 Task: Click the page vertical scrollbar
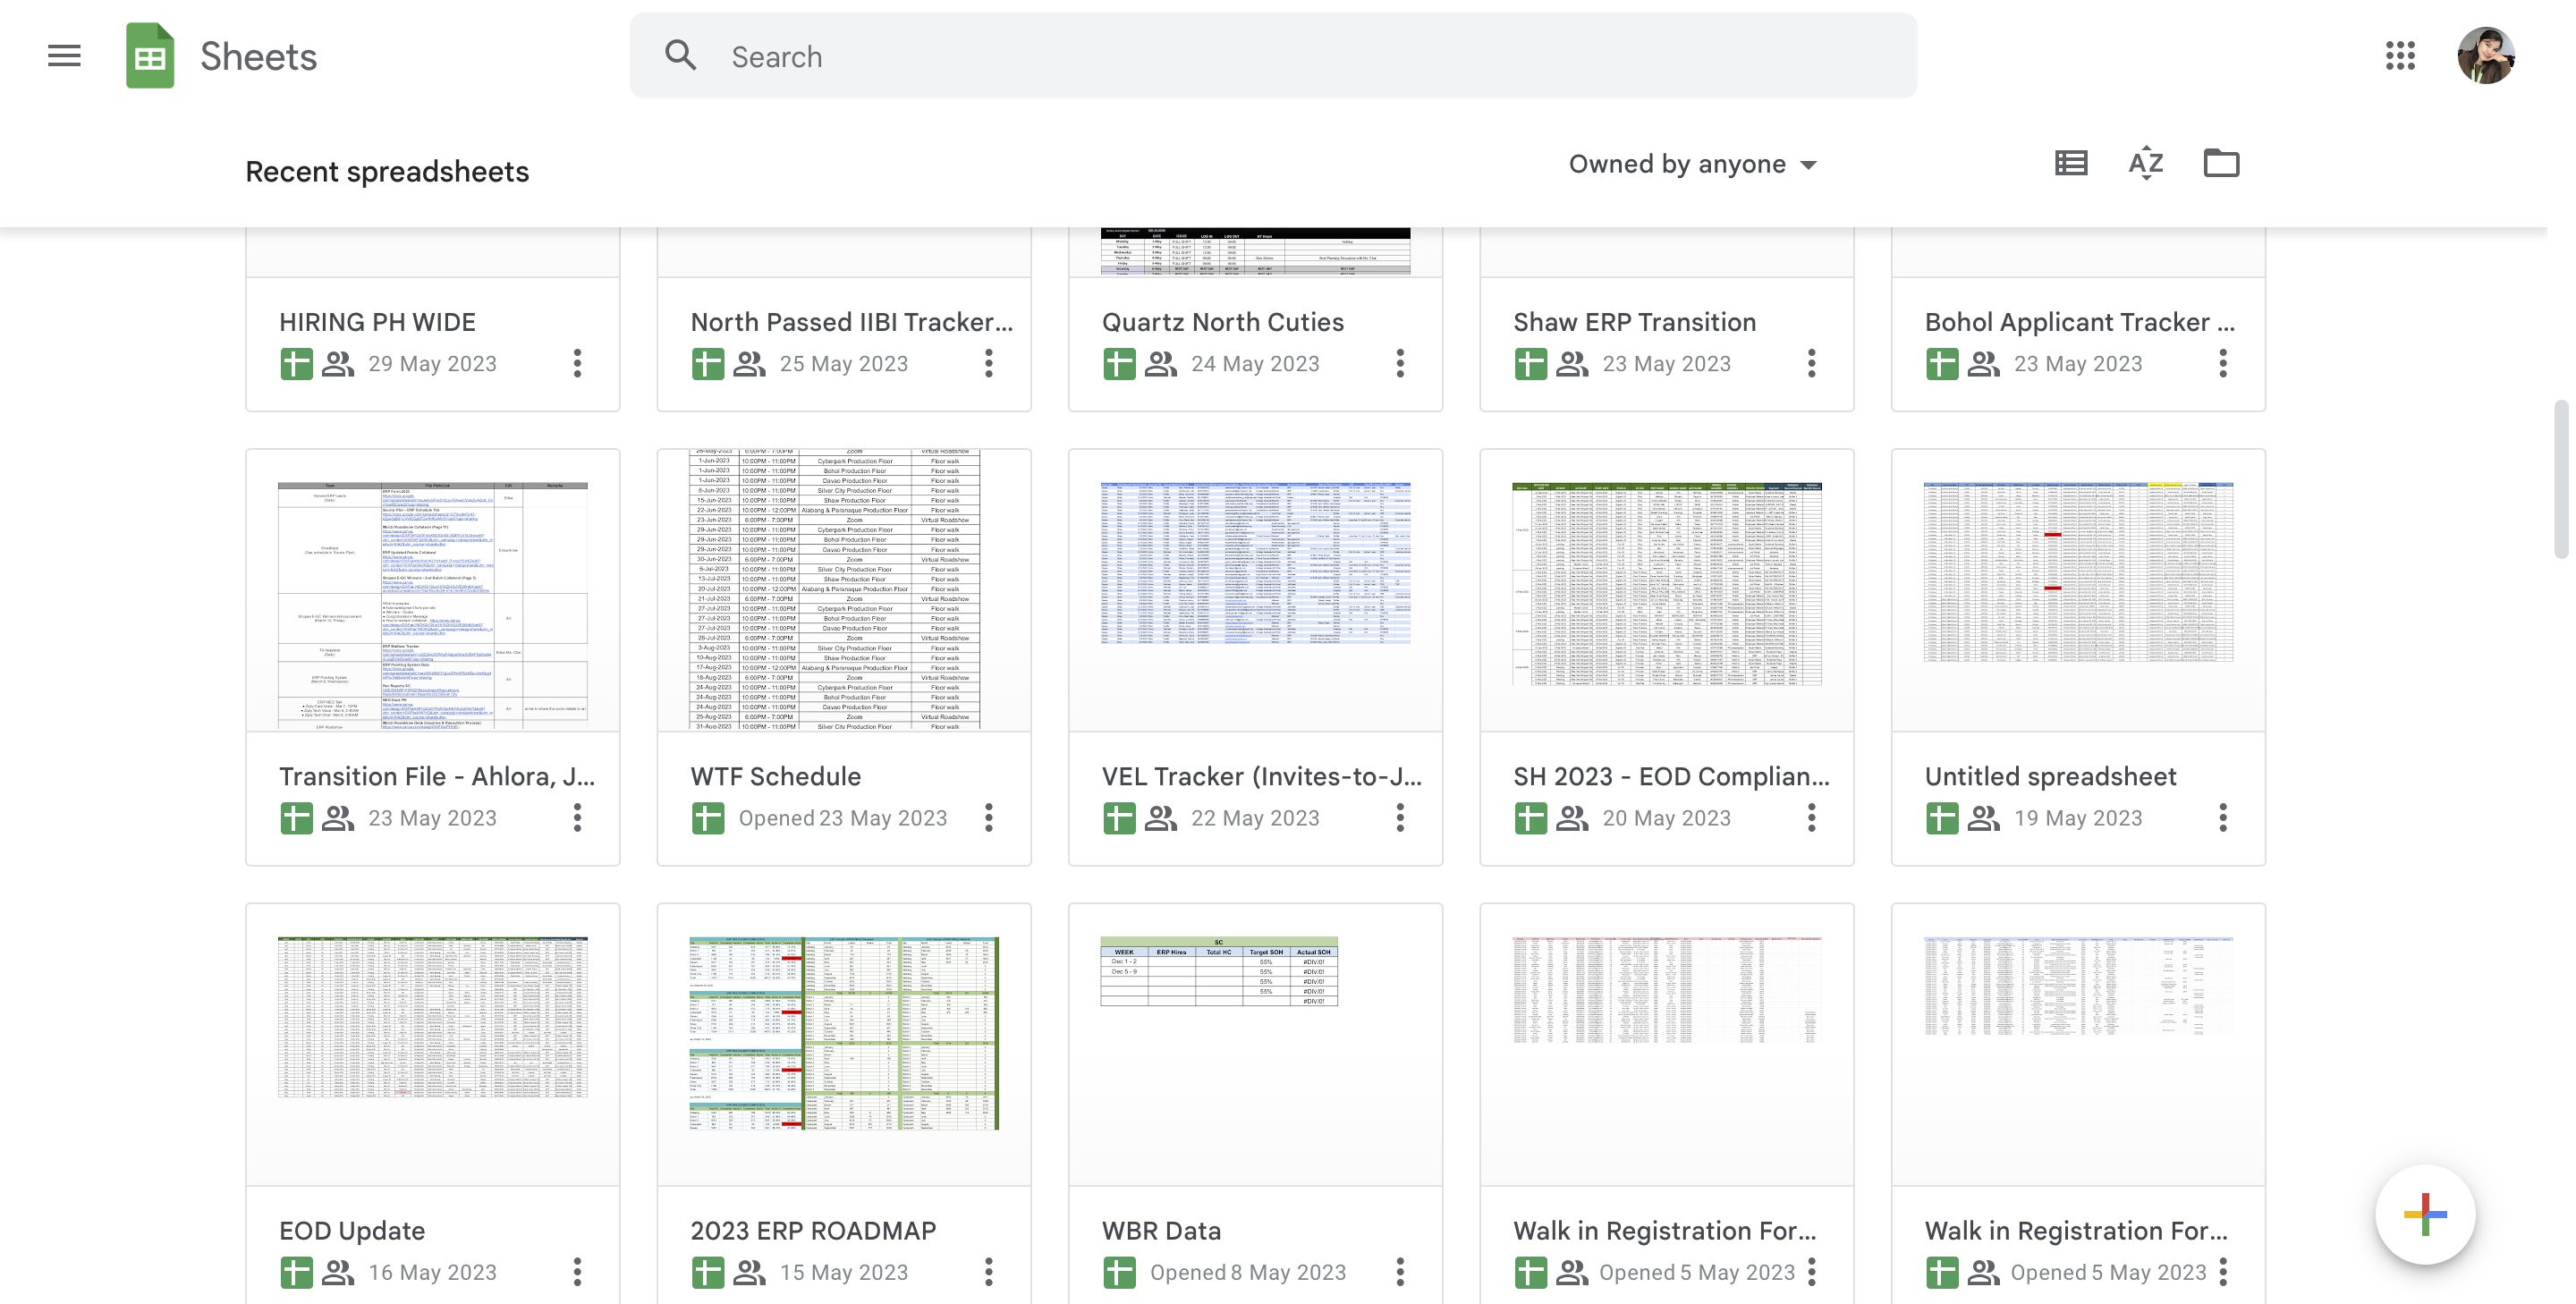(2560, 480)
